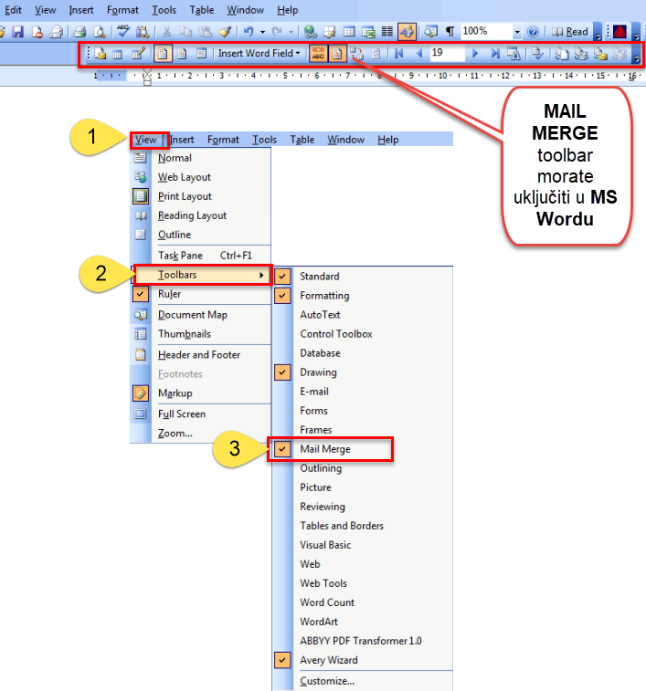The width and height of the screenshot is (646, 691).
Task: Open Print Preview from the toolbar
Action: [100, 32]
